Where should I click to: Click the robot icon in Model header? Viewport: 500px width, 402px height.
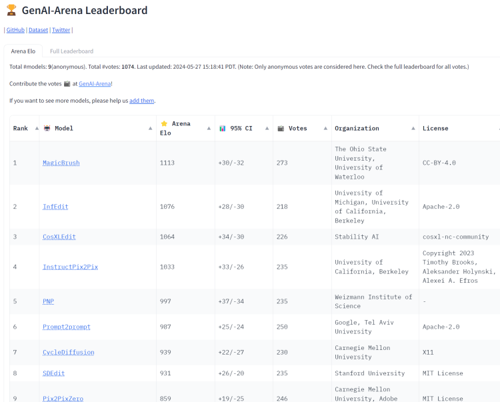[47, 128]
